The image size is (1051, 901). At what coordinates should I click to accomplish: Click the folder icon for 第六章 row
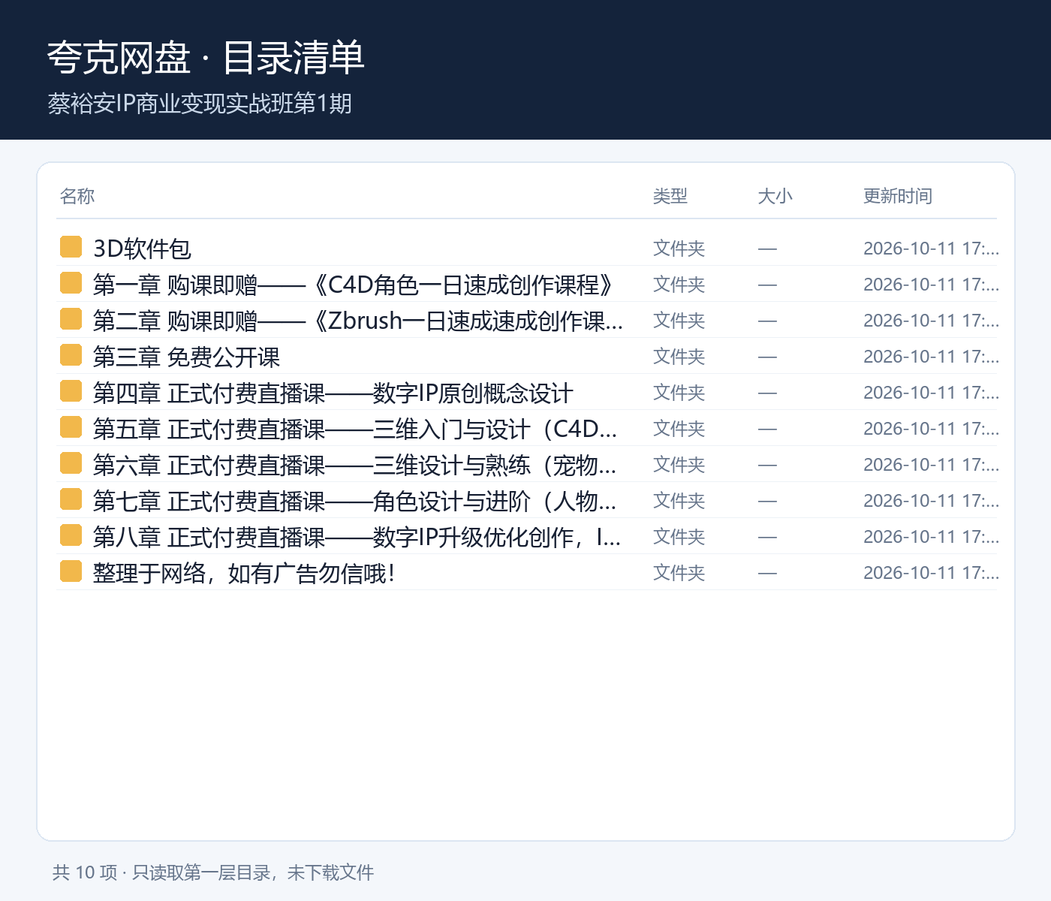(71, 463)
